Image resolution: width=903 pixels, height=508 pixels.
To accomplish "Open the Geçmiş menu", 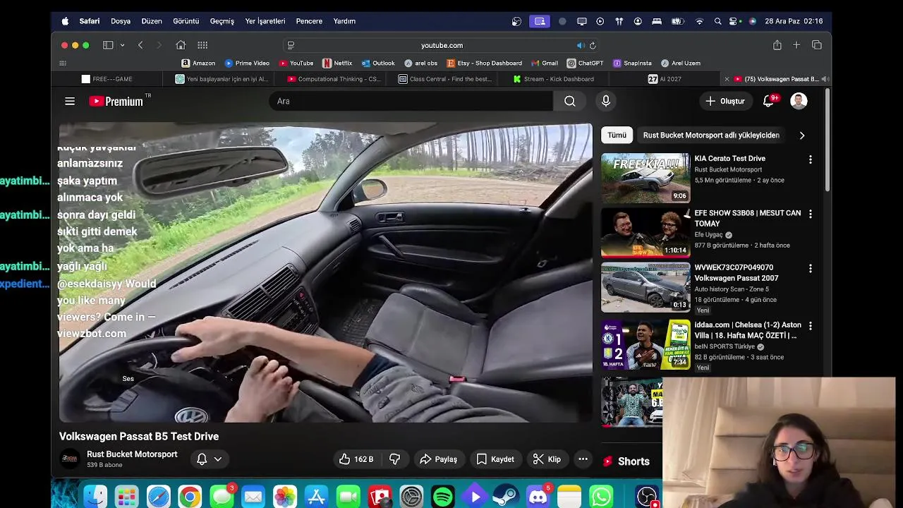I will 222,21.
